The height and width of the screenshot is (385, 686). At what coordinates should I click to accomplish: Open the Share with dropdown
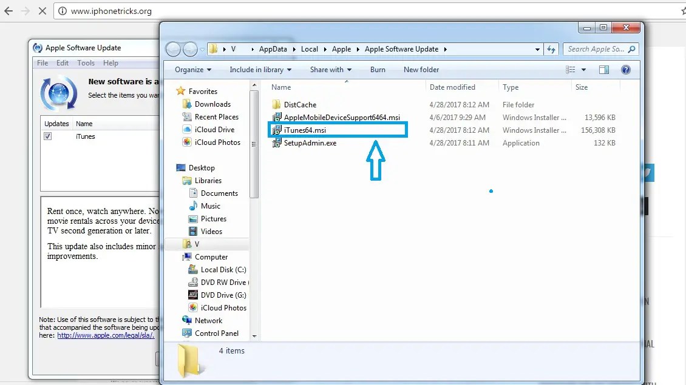(x=331, y=70)
